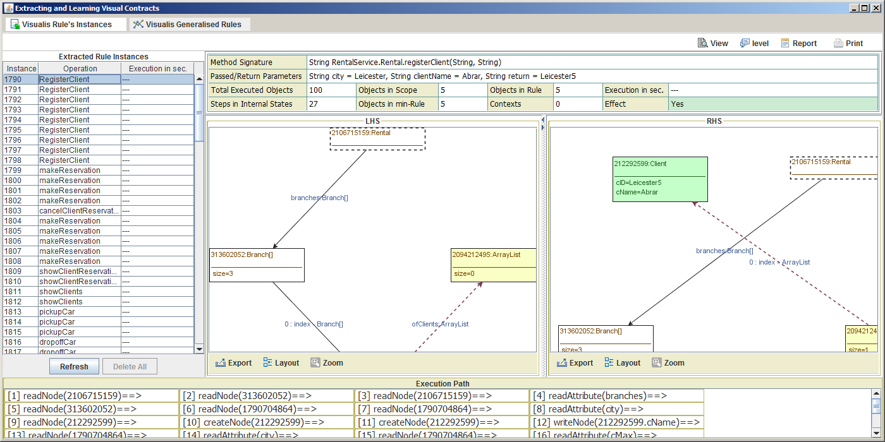Click scroll up arrow of Execution Path
Image resolution: width=885 pixels, height=442 pixels.
(x=876, y=393)
